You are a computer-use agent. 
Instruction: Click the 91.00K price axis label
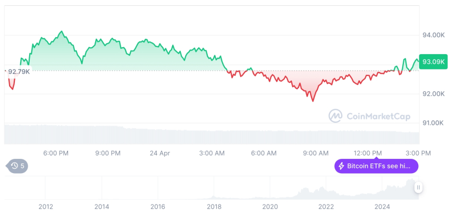(433, 123)
